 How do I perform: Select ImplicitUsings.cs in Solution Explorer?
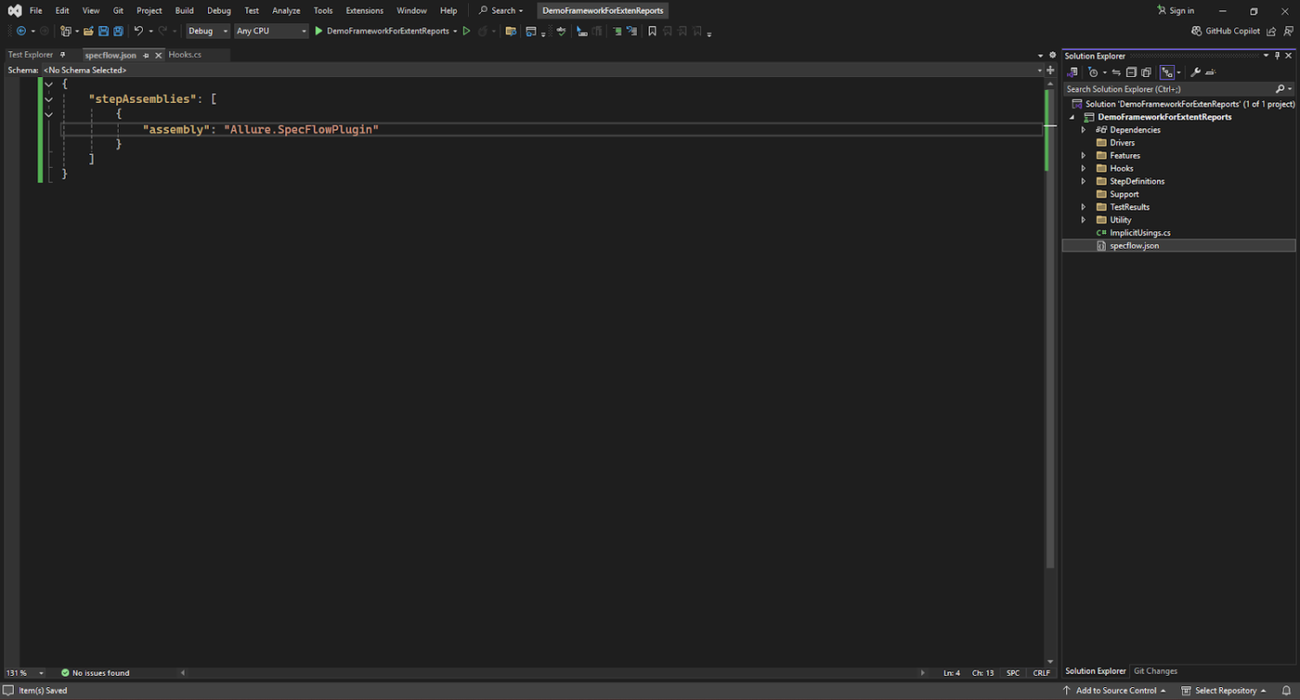click(1140, 233)
